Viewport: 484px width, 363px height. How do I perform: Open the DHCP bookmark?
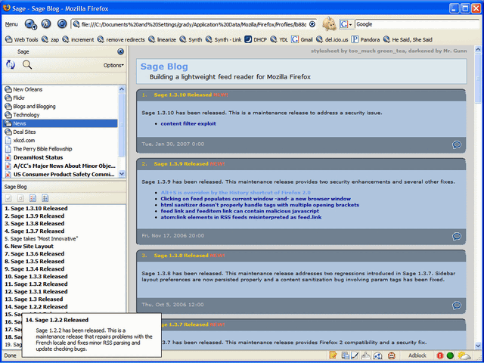(256, 39)
